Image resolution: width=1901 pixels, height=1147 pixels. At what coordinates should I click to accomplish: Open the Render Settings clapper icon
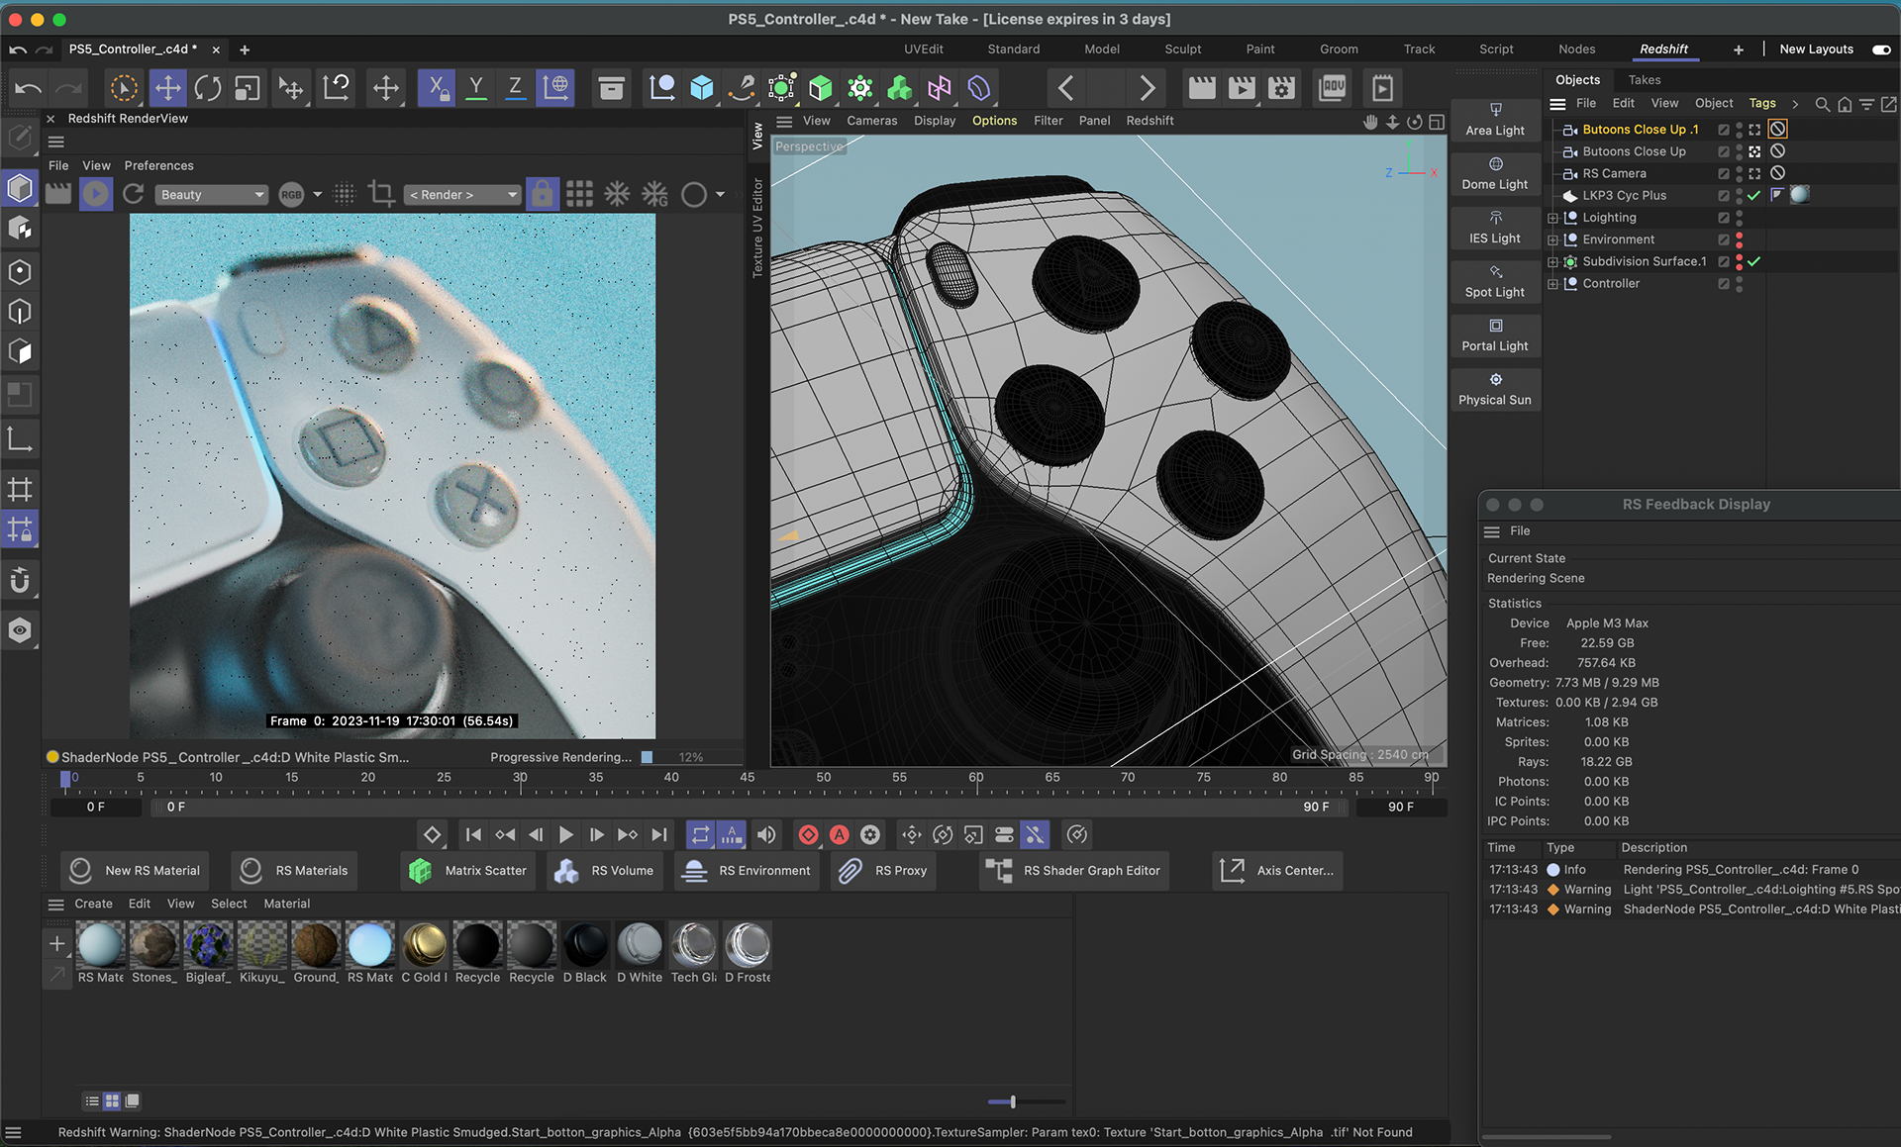(1282, 88)
